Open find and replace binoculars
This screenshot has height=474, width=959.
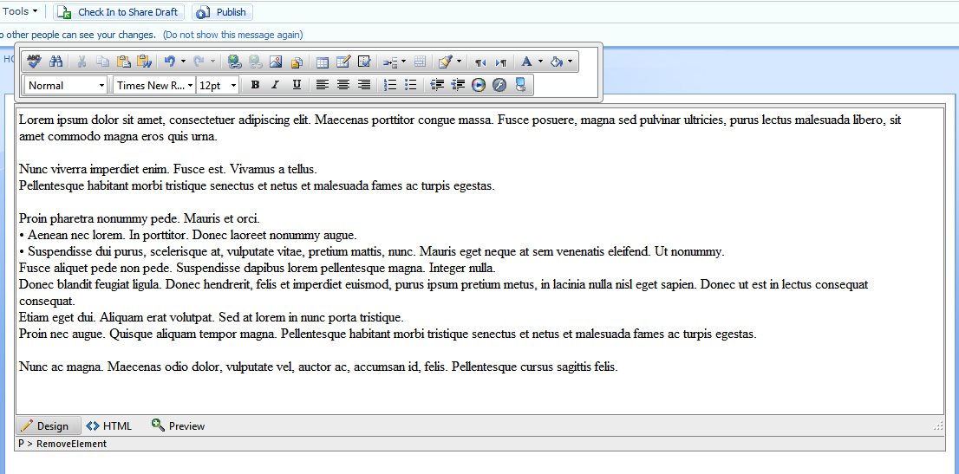coord(55,62)
